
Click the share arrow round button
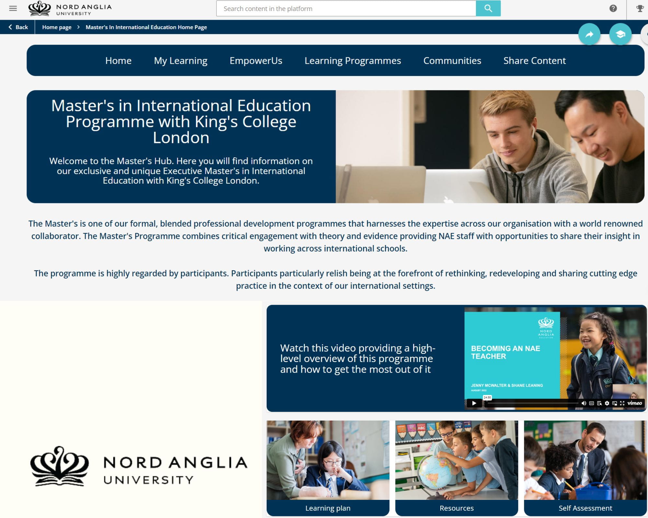pyautogui.click(x=589, y=34)
